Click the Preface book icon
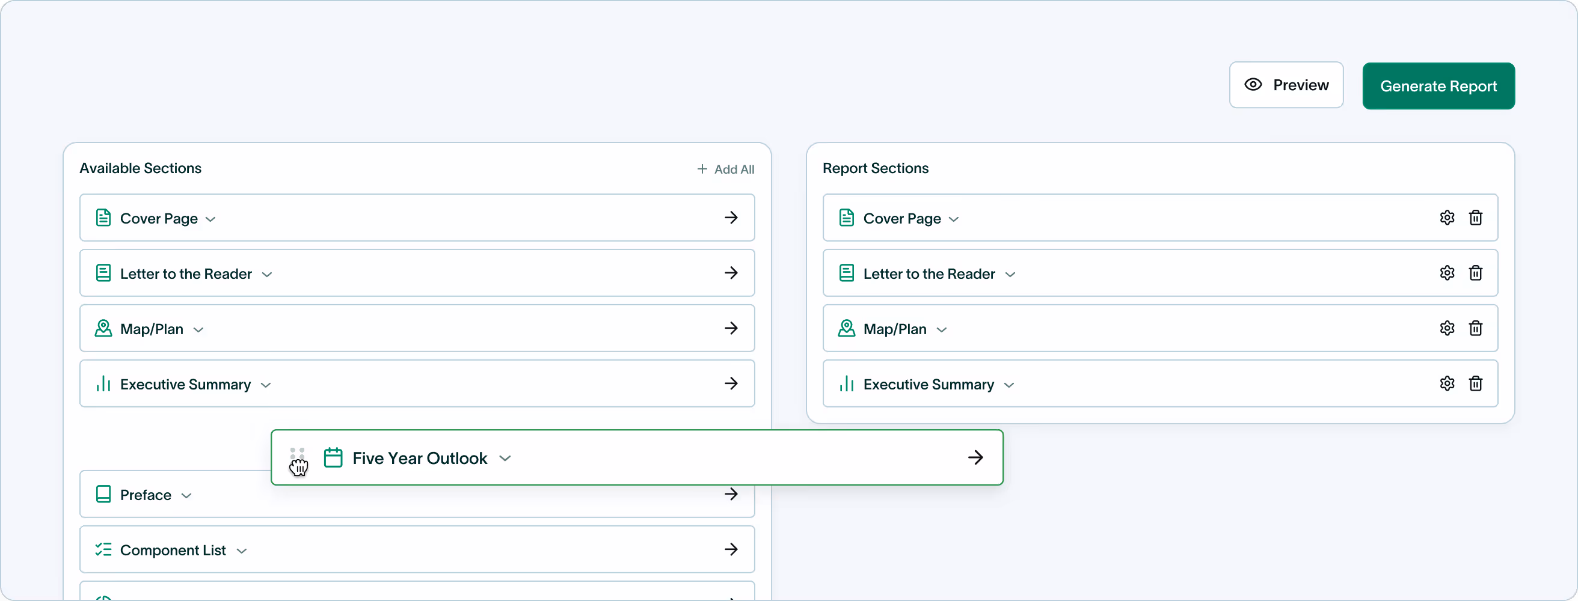The width and height of the screenshot is (1578, 601). coord(103,495)
